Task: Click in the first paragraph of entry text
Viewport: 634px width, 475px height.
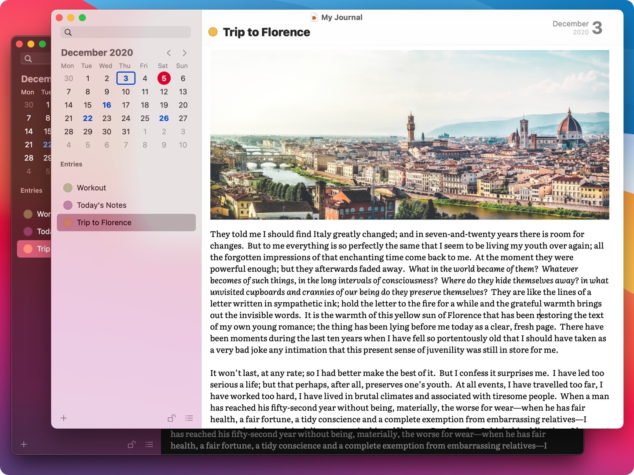Action: (x=409, y=292)
